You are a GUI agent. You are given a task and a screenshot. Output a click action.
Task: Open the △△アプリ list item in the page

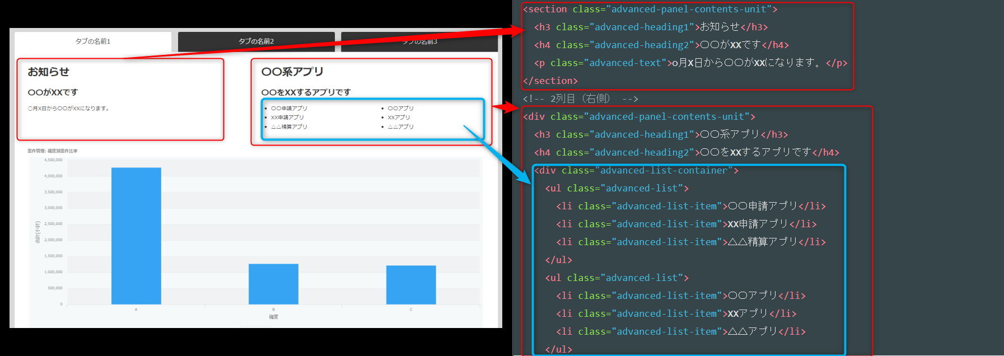401,127
